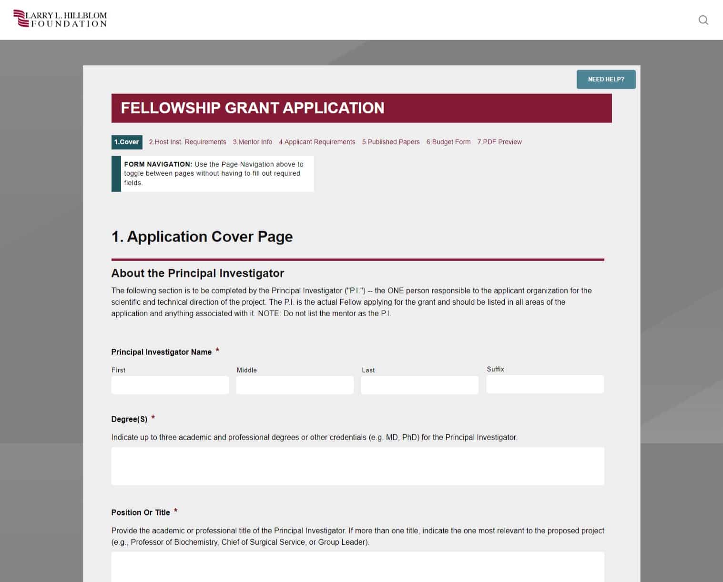The width and height of the screenshot is (723, 582).
Task: Focus the Last name field
Action: click(419, 385)
